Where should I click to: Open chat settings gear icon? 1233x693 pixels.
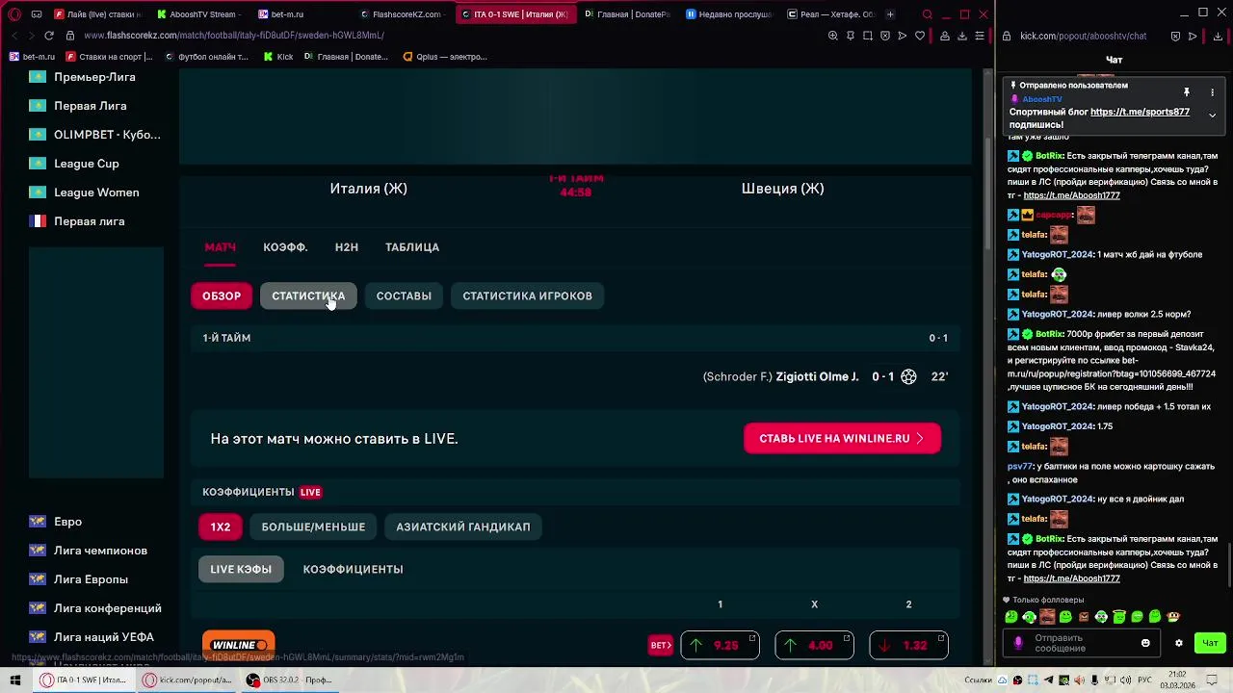pos(1178,643)
